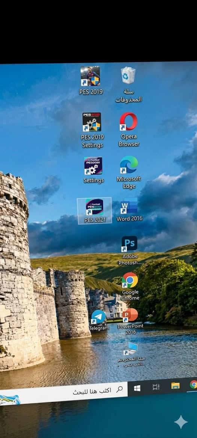Select the PES 2021 Settings shortcut

(x=94, y=170)
